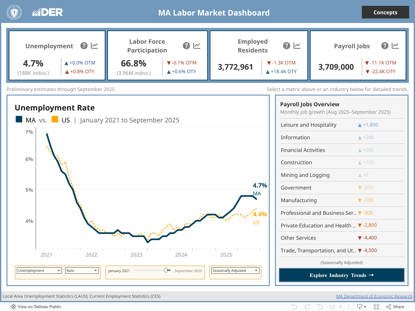Click the Concepts button
The width and height of the screenshot is (415, 311).
pyautogui.click(x=385, y=12)
